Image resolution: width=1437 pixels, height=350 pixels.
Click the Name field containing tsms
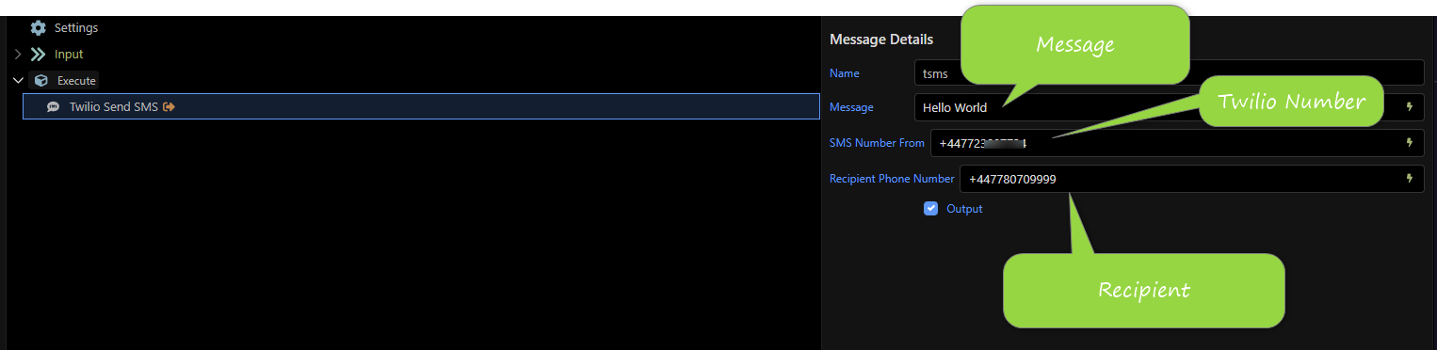[x=1169, y=73]
